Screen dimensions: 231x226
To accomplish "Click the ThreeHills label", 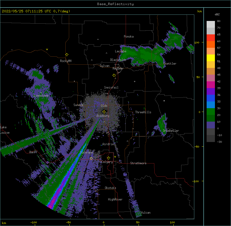I will [143, 112].
